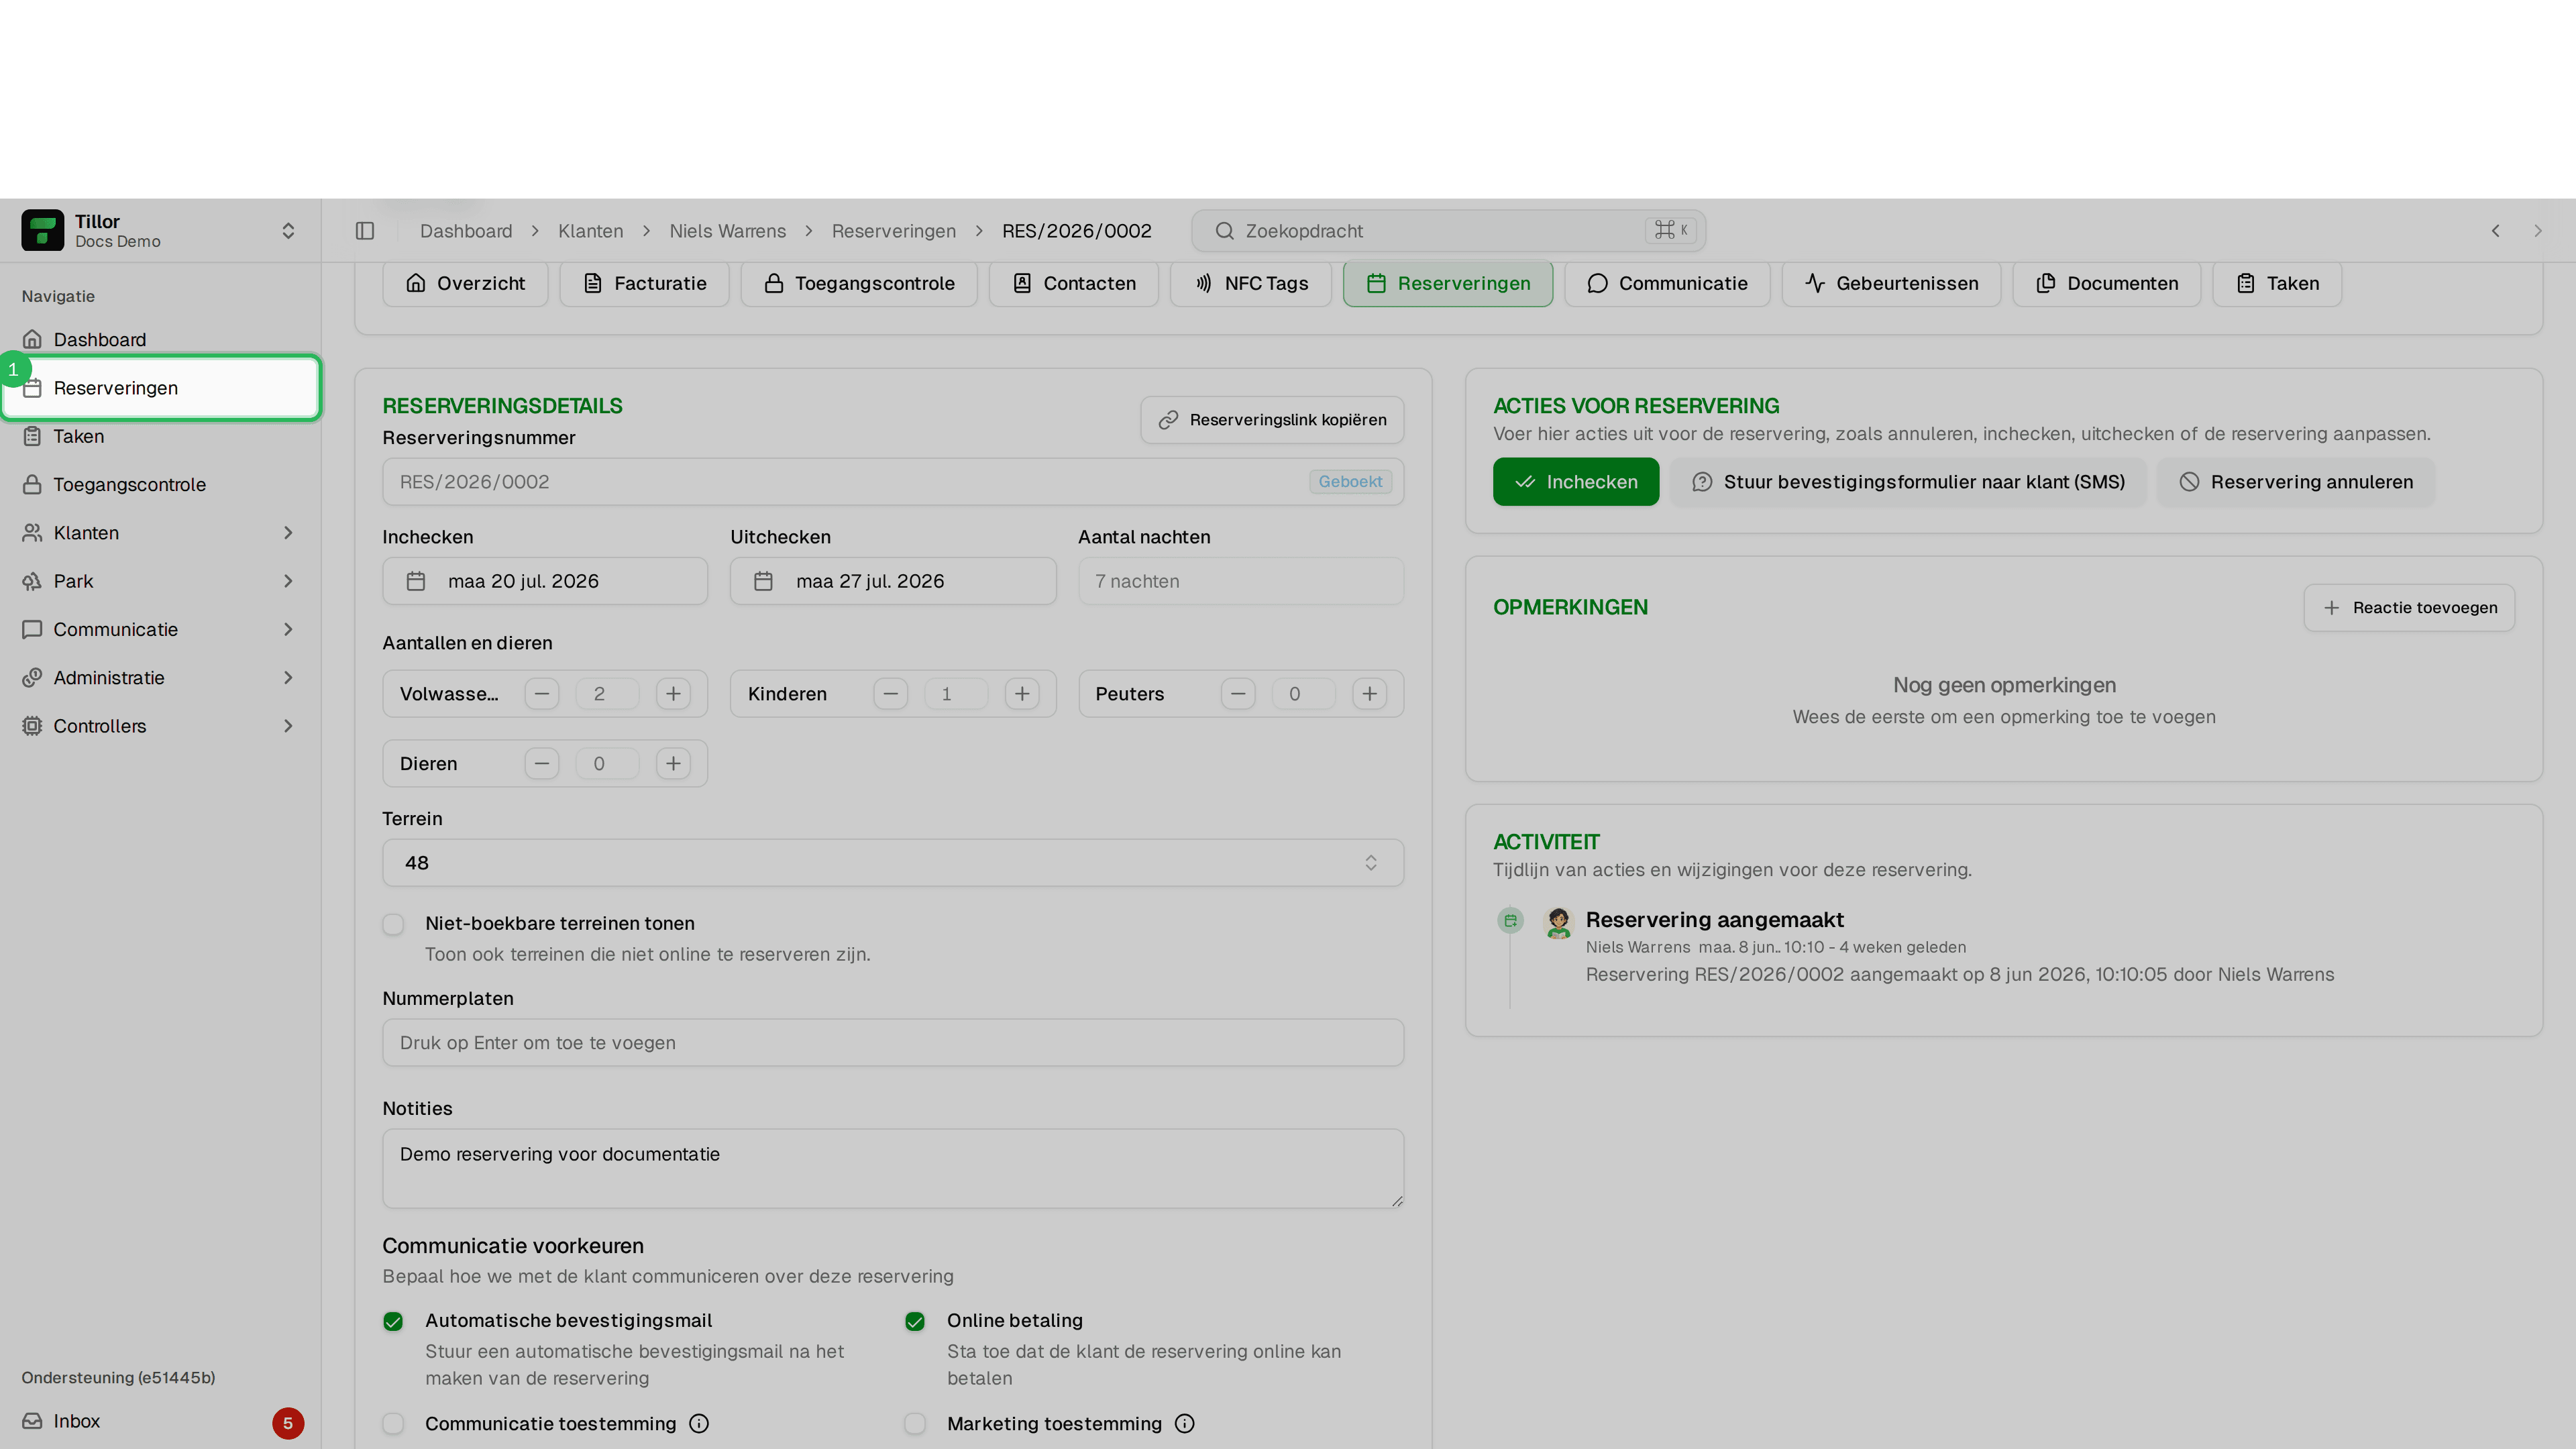Open Reserveringen breadcrumb link
This screenshot has width=2576, height=1449.
[x=894, y=231]
